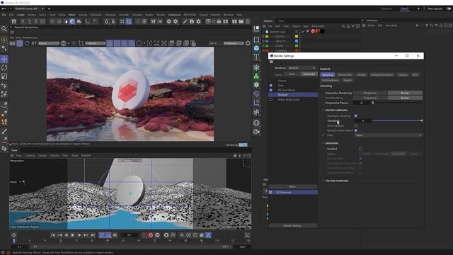The height and width of the screenshot is (255, 453).
Task: Expand the Filter disclosure triangle
Action: (x=323, y=135)
